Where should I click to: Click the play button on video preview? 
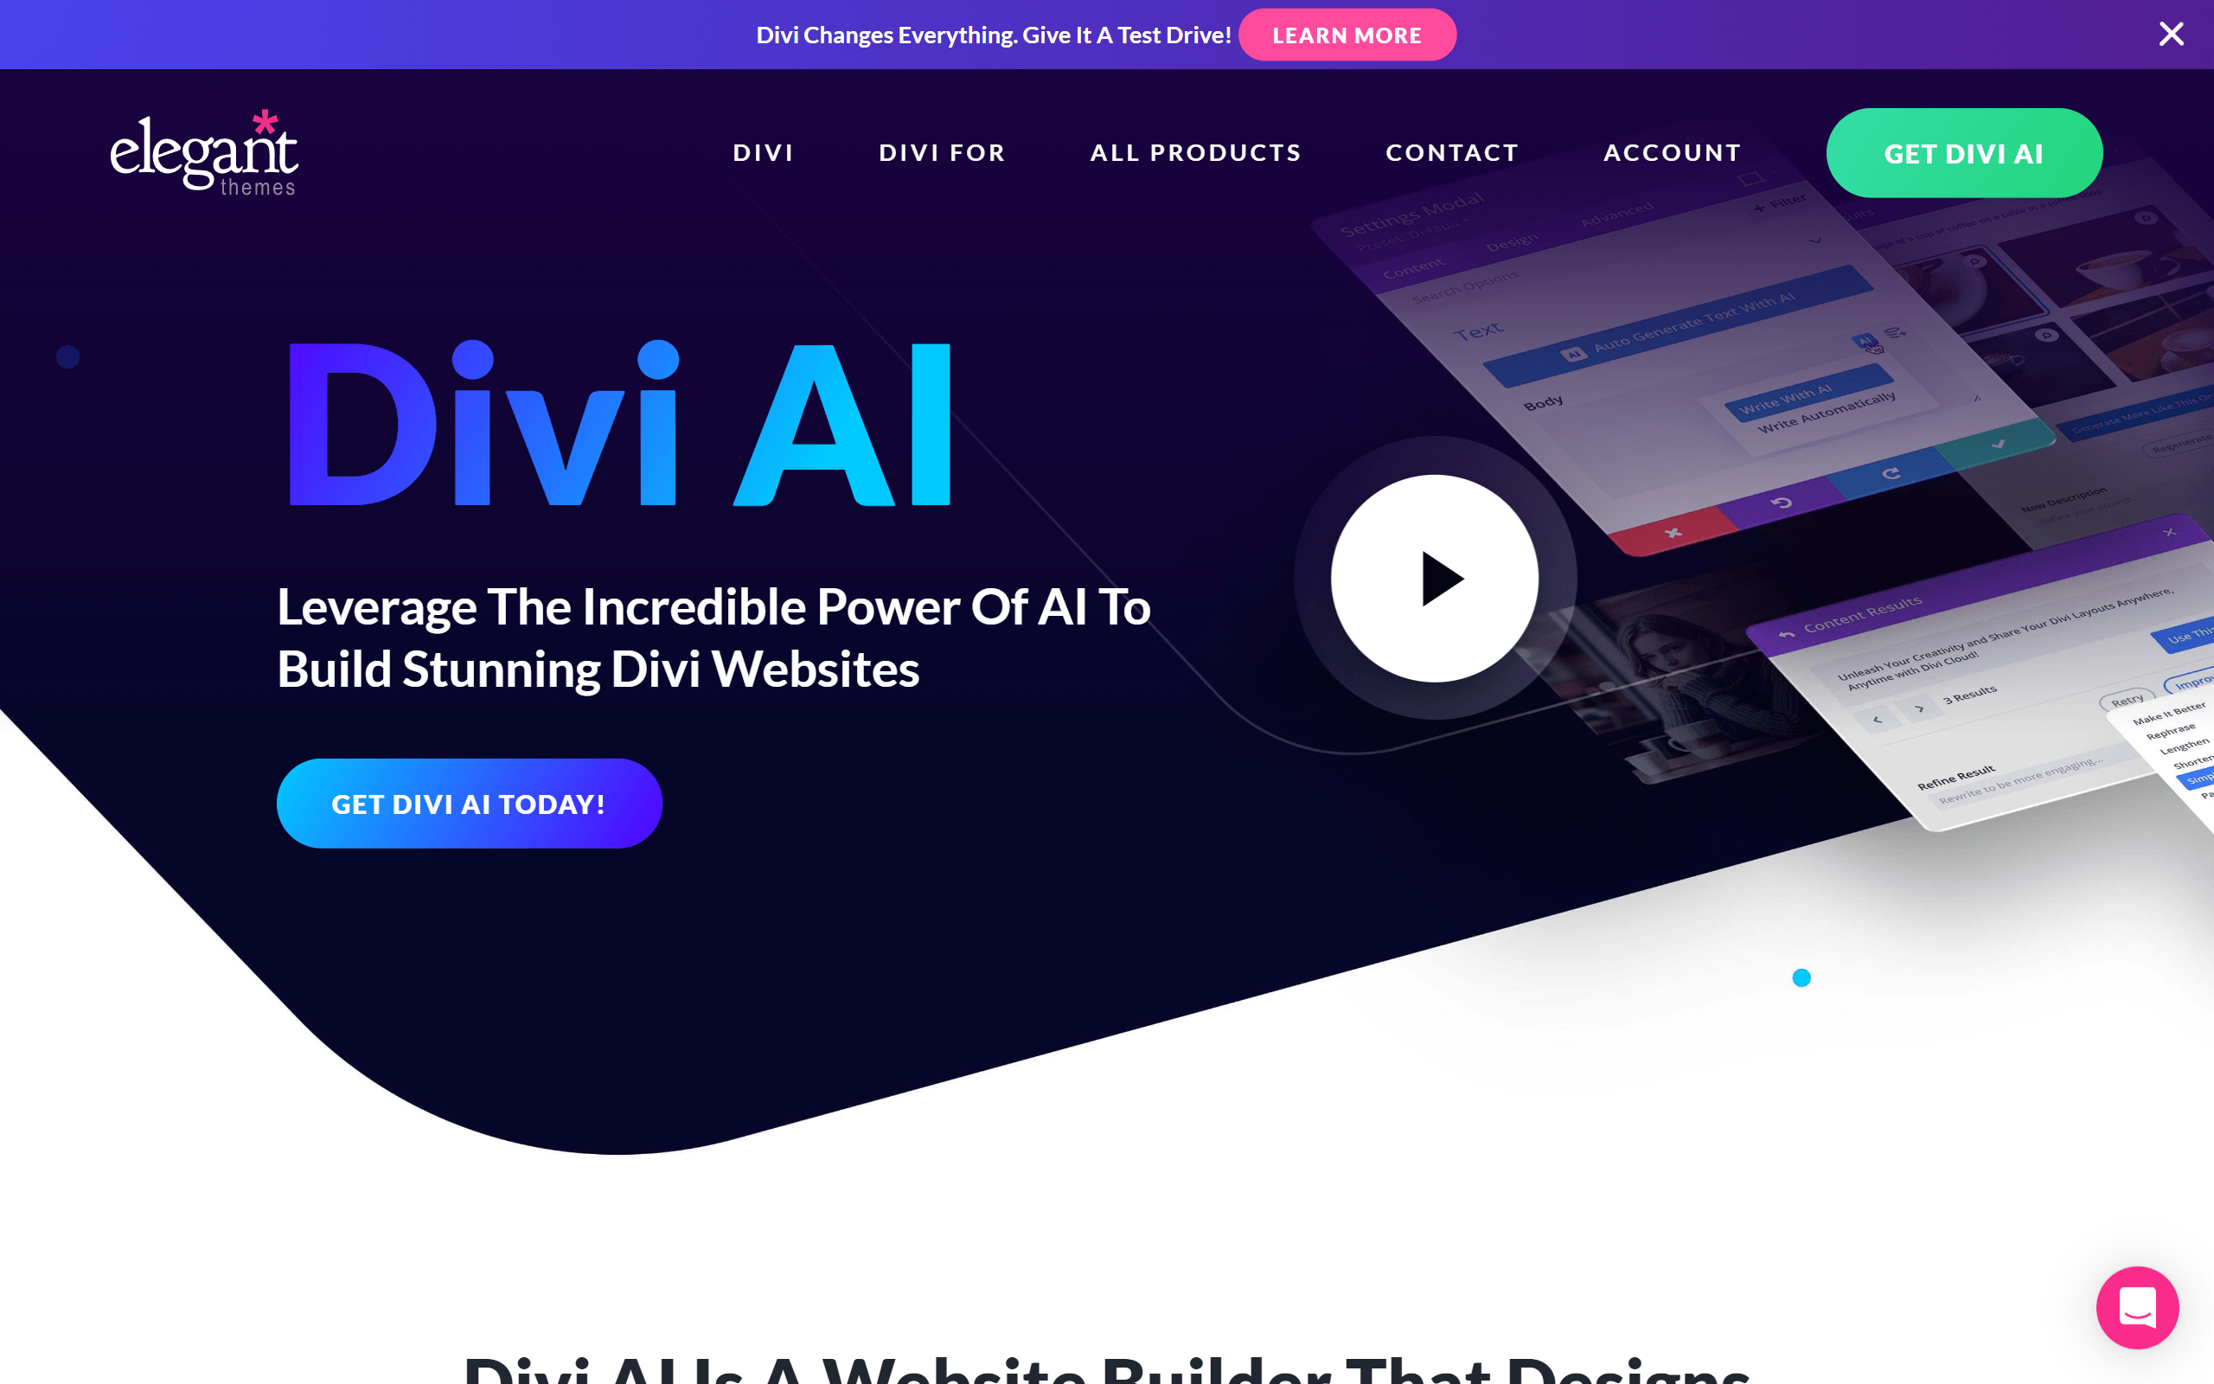[x=1435, y=577]
